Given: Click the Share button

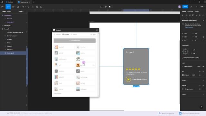Looking at the screenshot, I should point(185,6).
